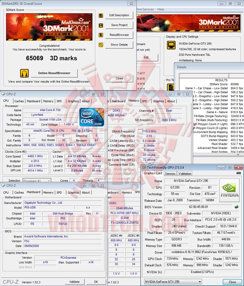Click OK in the CPU-Z window
The image size is (244, 286).
pyautogui.click(x=96, y=282)
